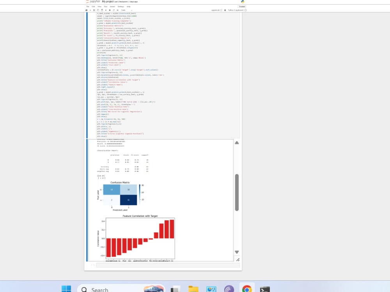The height and width of the screenshot is (292, 390).
Task: Click the Python logo in the header
Action: click(243, 2)
